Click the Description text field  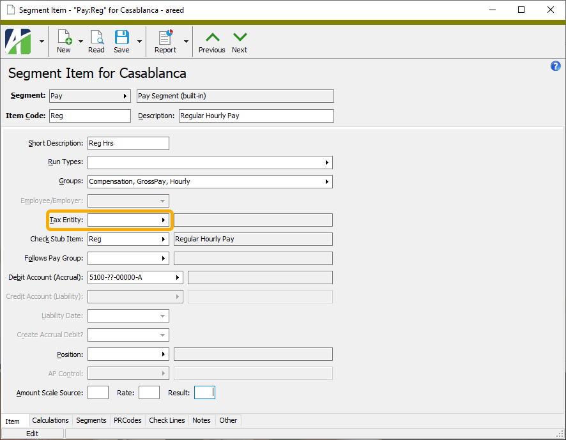[256, 116]
